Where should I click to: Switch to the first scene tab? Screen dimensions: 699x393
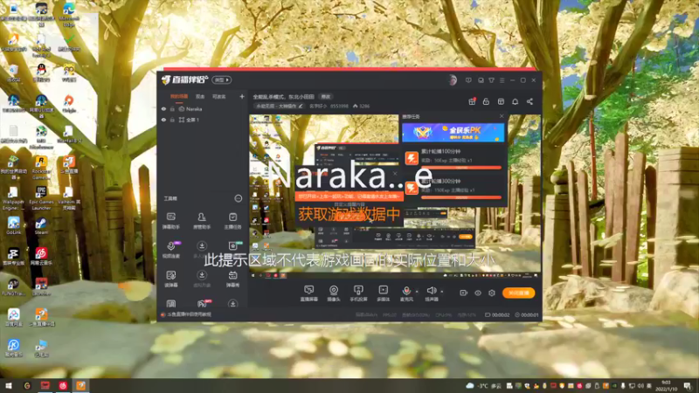(x=179, y=96)
